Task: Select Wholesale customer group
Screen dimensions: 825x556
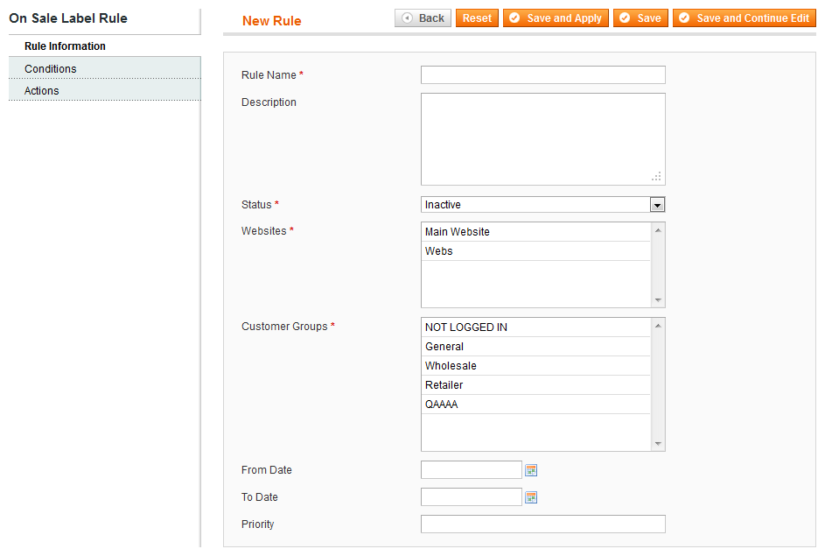Action: click(x=536, y=365)
